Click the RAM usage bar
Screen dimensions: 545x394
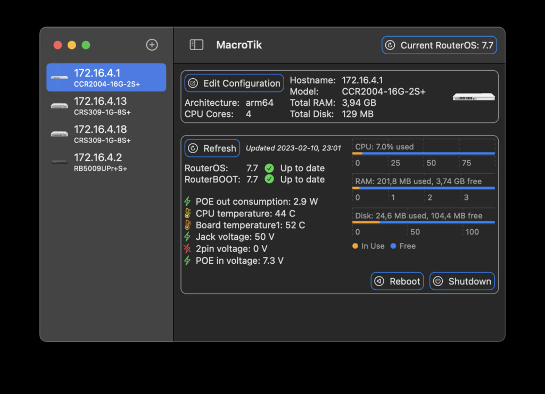423,188
